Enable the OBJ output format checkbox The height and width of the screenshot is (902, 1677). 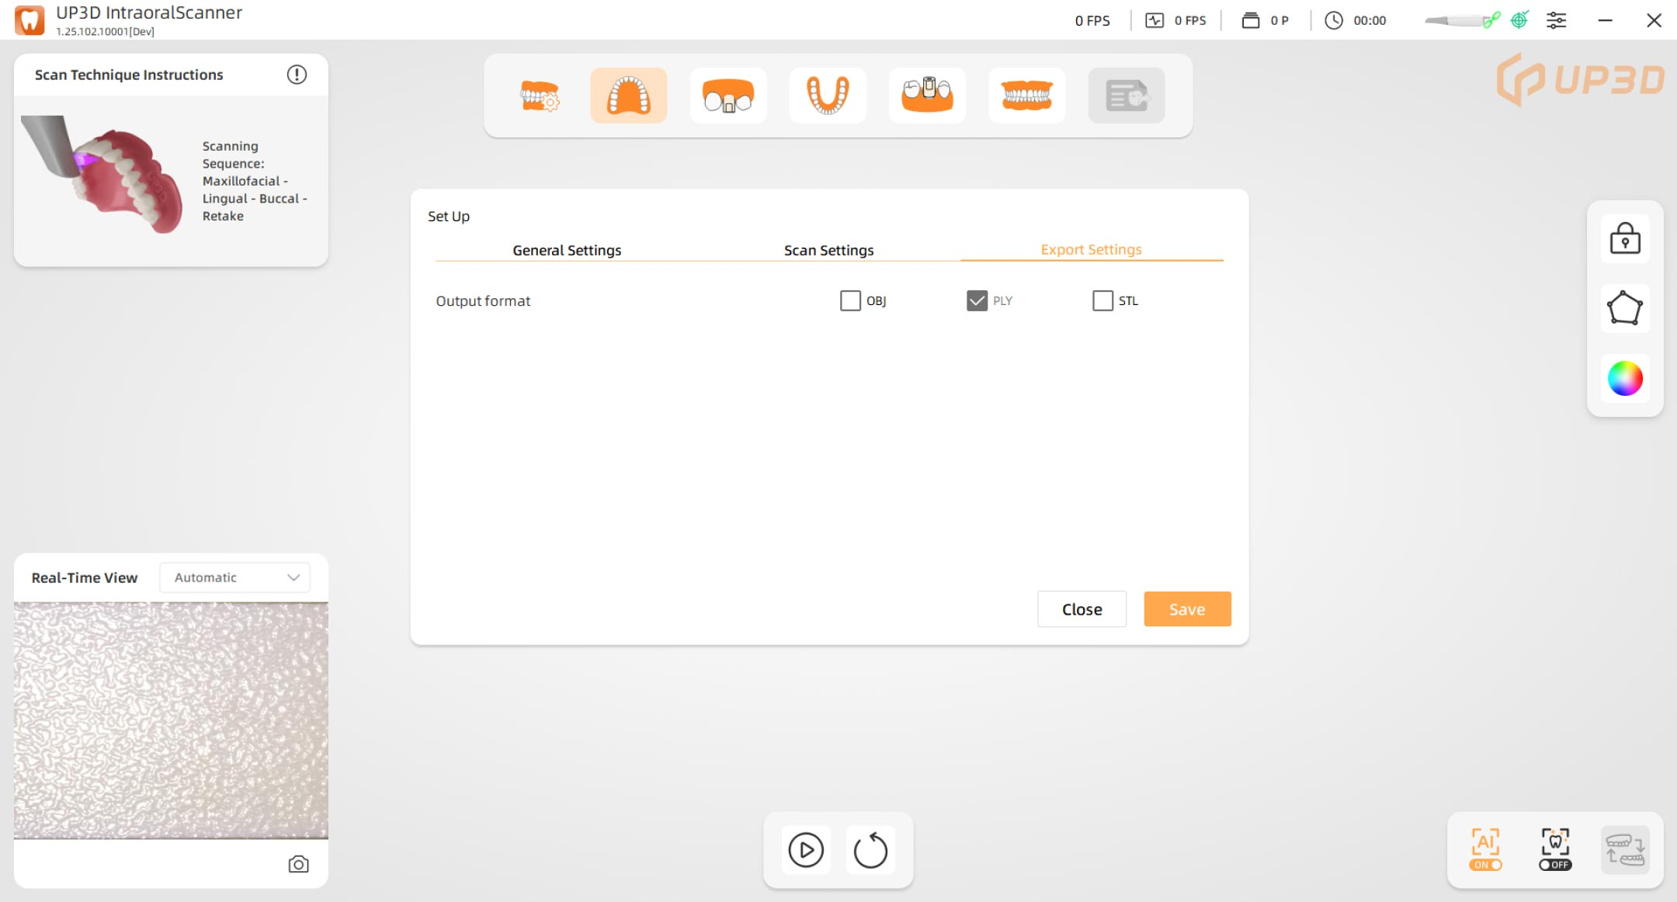click(850, 300)
